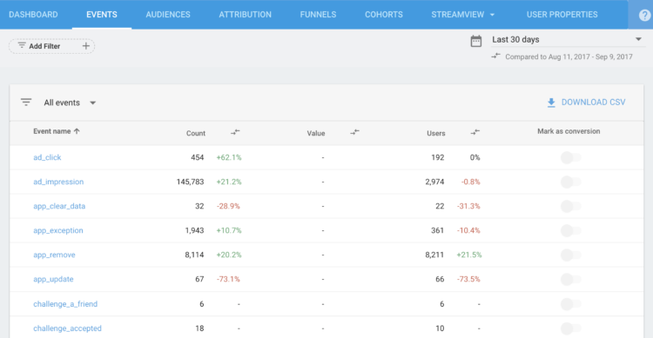Click the compare arrows beside 'Compared to' text
This screenshot has width=653, height=338.
coord(495,56)
